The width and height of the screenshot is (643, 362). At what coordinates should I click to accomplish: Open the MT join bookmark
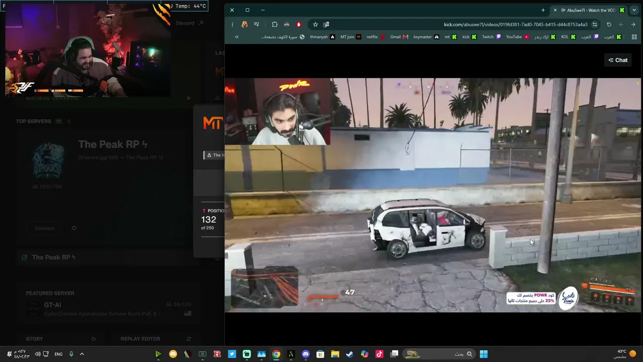click(351, 37)
